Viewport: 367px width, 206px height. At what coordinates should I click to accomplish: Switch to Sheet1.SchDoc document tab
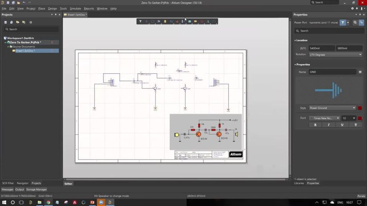pyautogui.click(x=75, y=15)
